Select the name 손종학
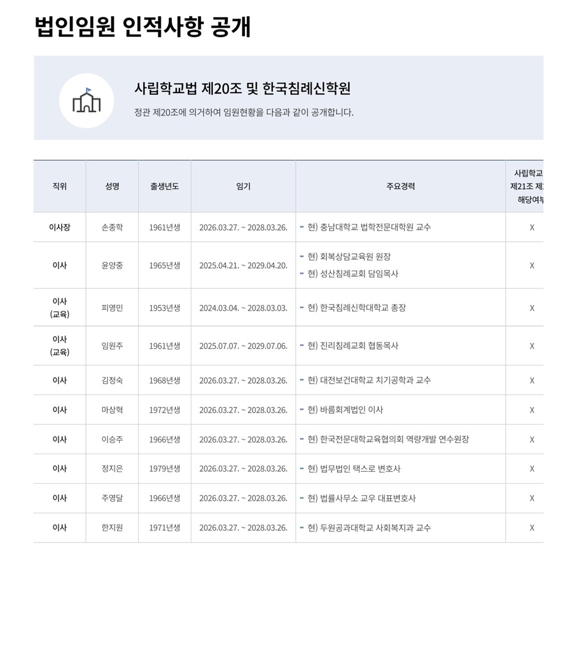562x652 pixels. pos(112,227)
